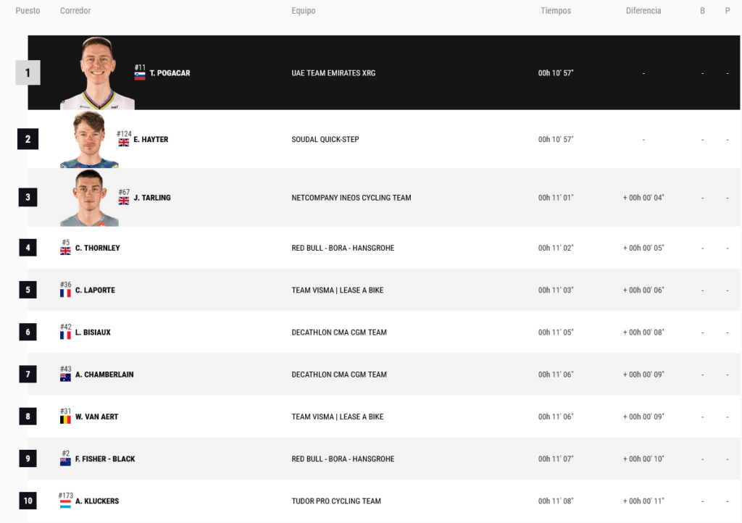Open Soudal Quick-Step team link
Image resolution: width=742 pixels, height=523 pixels.
pyautogui.click(x=325, y=140)
